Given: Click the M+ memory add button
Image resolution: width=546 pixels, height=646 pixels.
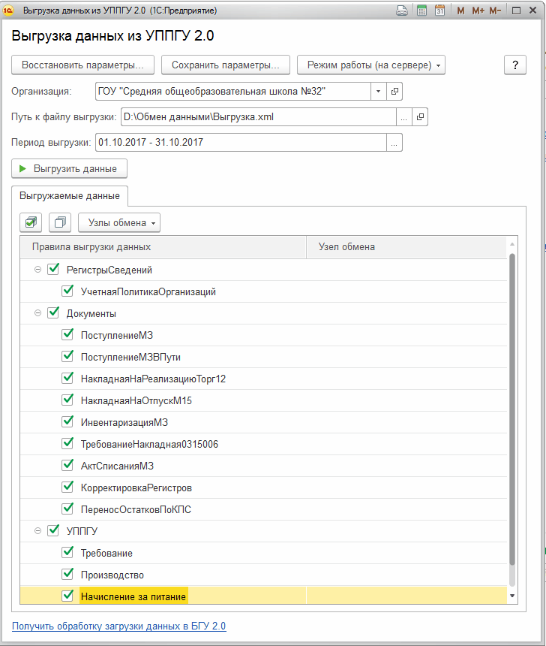Looking at the screenshot, I should tap(478, 11).
